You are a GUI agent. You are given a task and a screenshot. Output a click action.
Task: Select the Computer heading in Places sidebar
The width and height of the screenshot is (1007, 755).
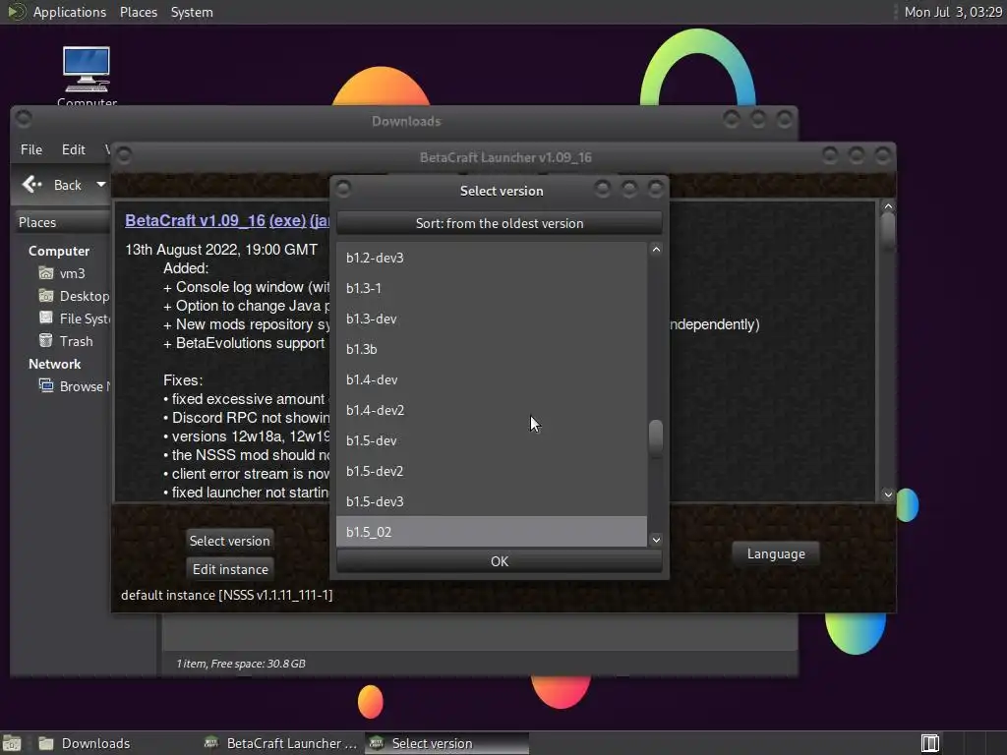[58, 251]
